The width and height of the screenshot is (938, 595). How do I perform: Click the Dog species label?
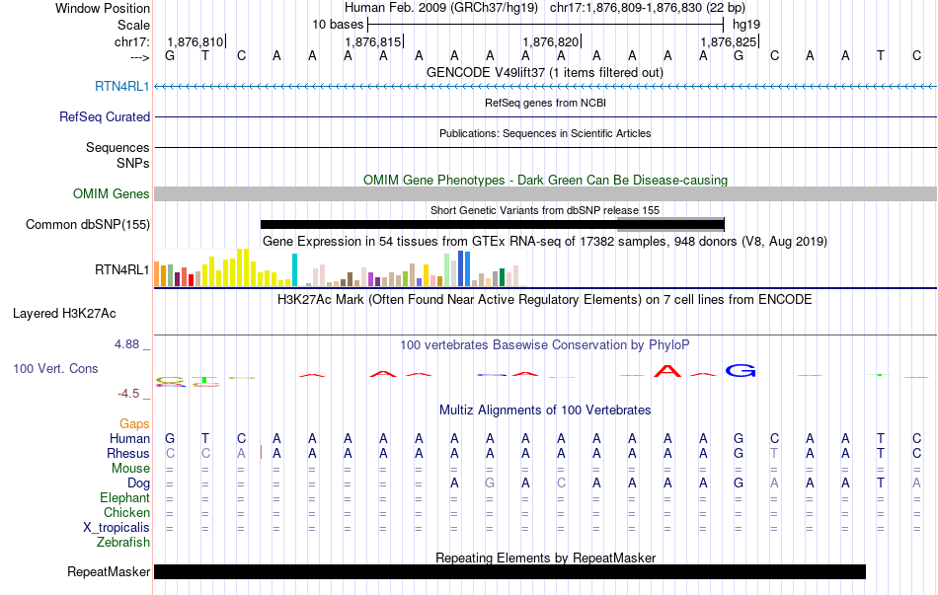pyautogui.click(x=138, y=483)
